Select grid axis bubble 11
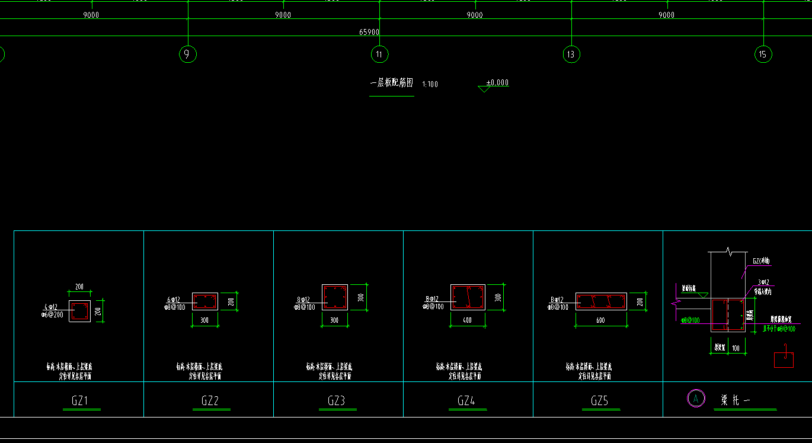This screenshot has width=812, height=443. pyautogui.click(x=379, y=54)
